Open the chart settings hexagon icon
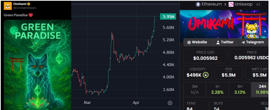Viewport: 270px width, 110px height. point(170,103)
